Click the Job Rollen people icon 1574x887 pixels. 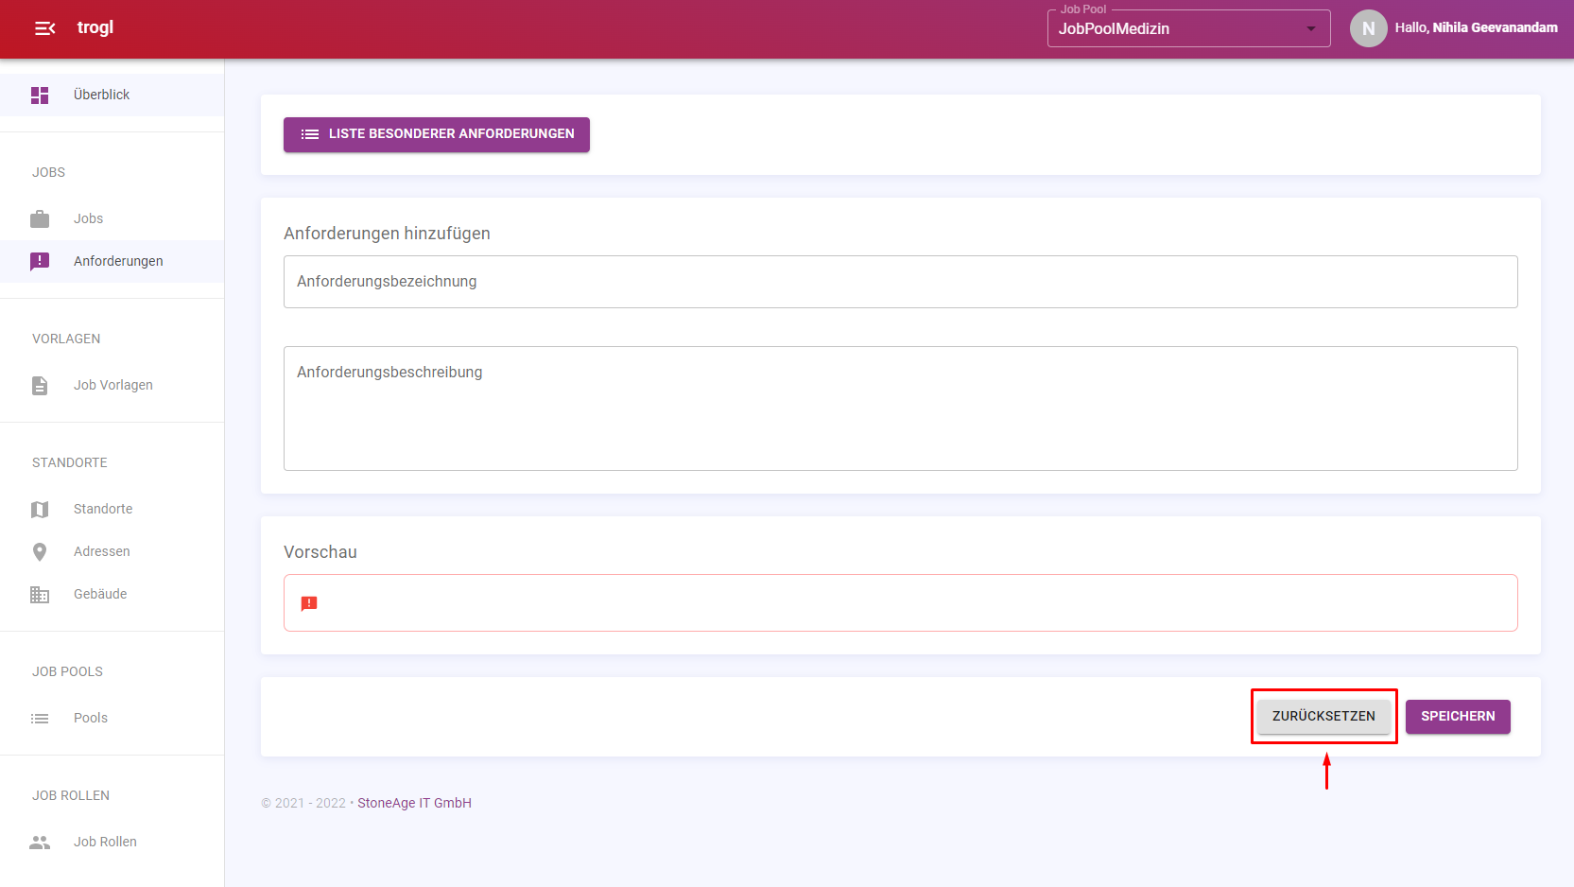coord(40,843)
